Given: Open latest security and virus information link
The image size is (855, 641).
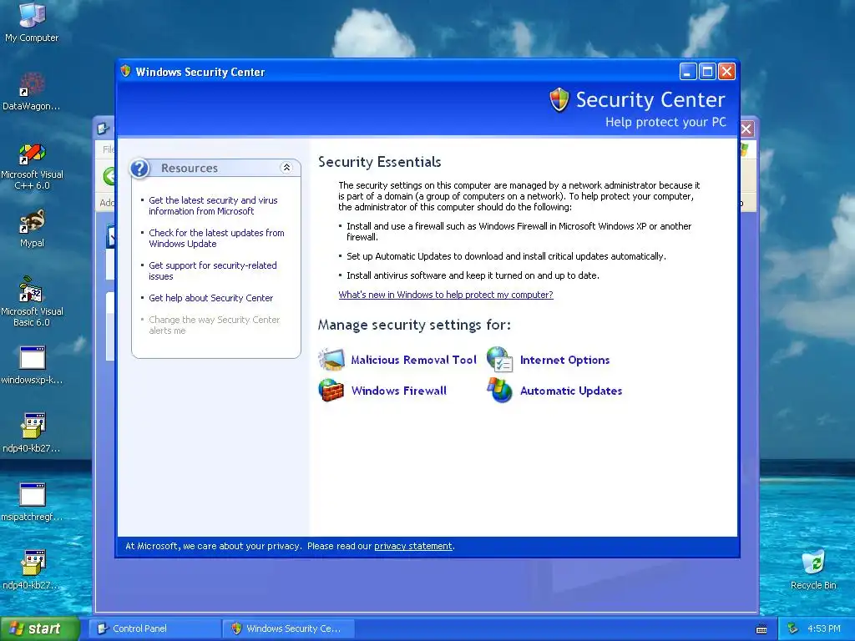Looking at the screenshot, I should click(213, 205).
